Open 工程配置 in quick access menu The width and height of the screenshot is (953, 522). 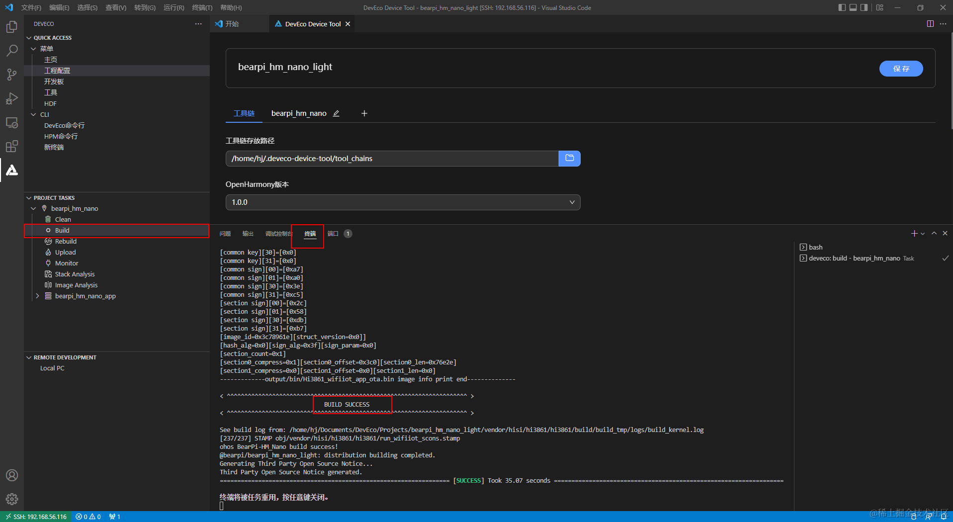pyautogui.click(x=117, y=71)
